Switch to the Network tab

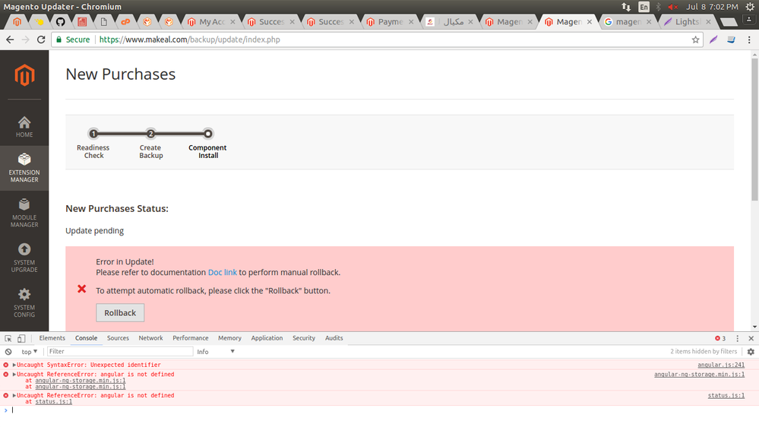pyautogui.click(x=150, y=338)
